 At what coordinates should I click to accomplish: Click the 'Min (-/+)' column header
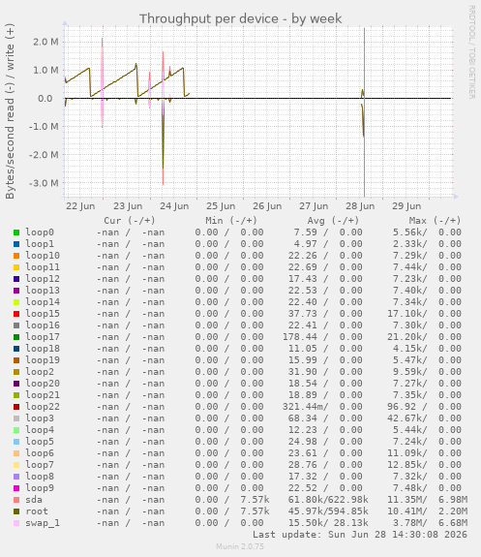point(231,221)
